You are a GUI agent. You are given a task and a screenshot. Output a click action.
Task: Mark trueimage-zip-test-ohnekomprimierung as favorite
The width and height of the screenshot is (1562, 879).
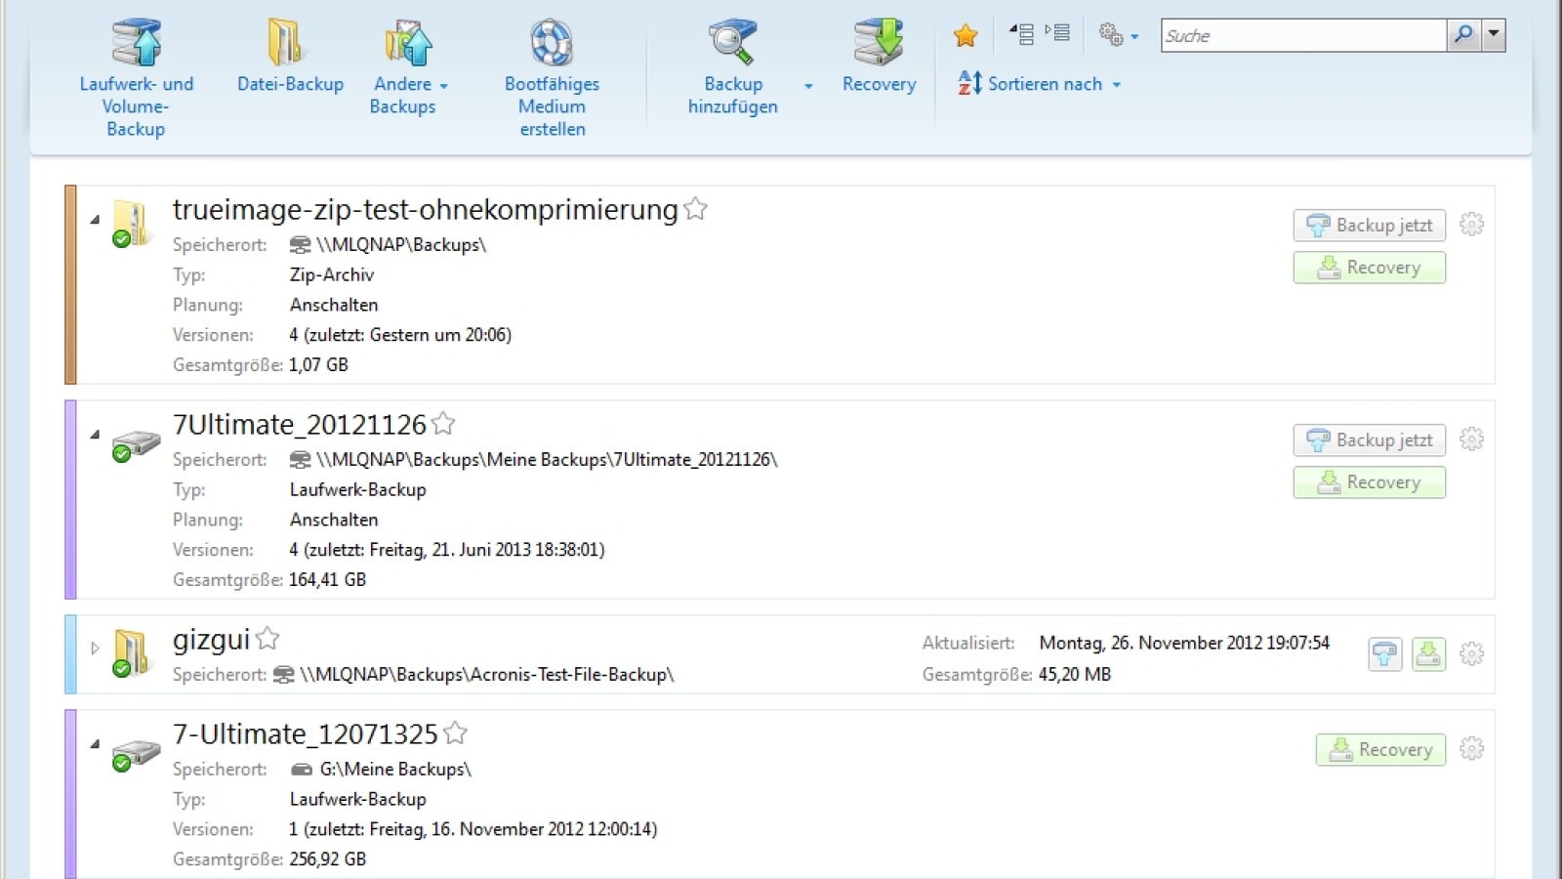coord(695,209)
